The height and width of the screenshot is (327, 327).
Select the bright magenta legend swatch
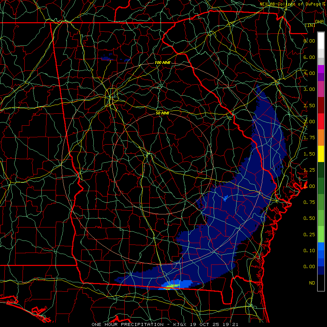pyautogui.click(x=321, y=69)
